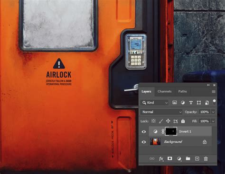Open the Layers panel options menu
225x174 pixels.
coord(214,92)
